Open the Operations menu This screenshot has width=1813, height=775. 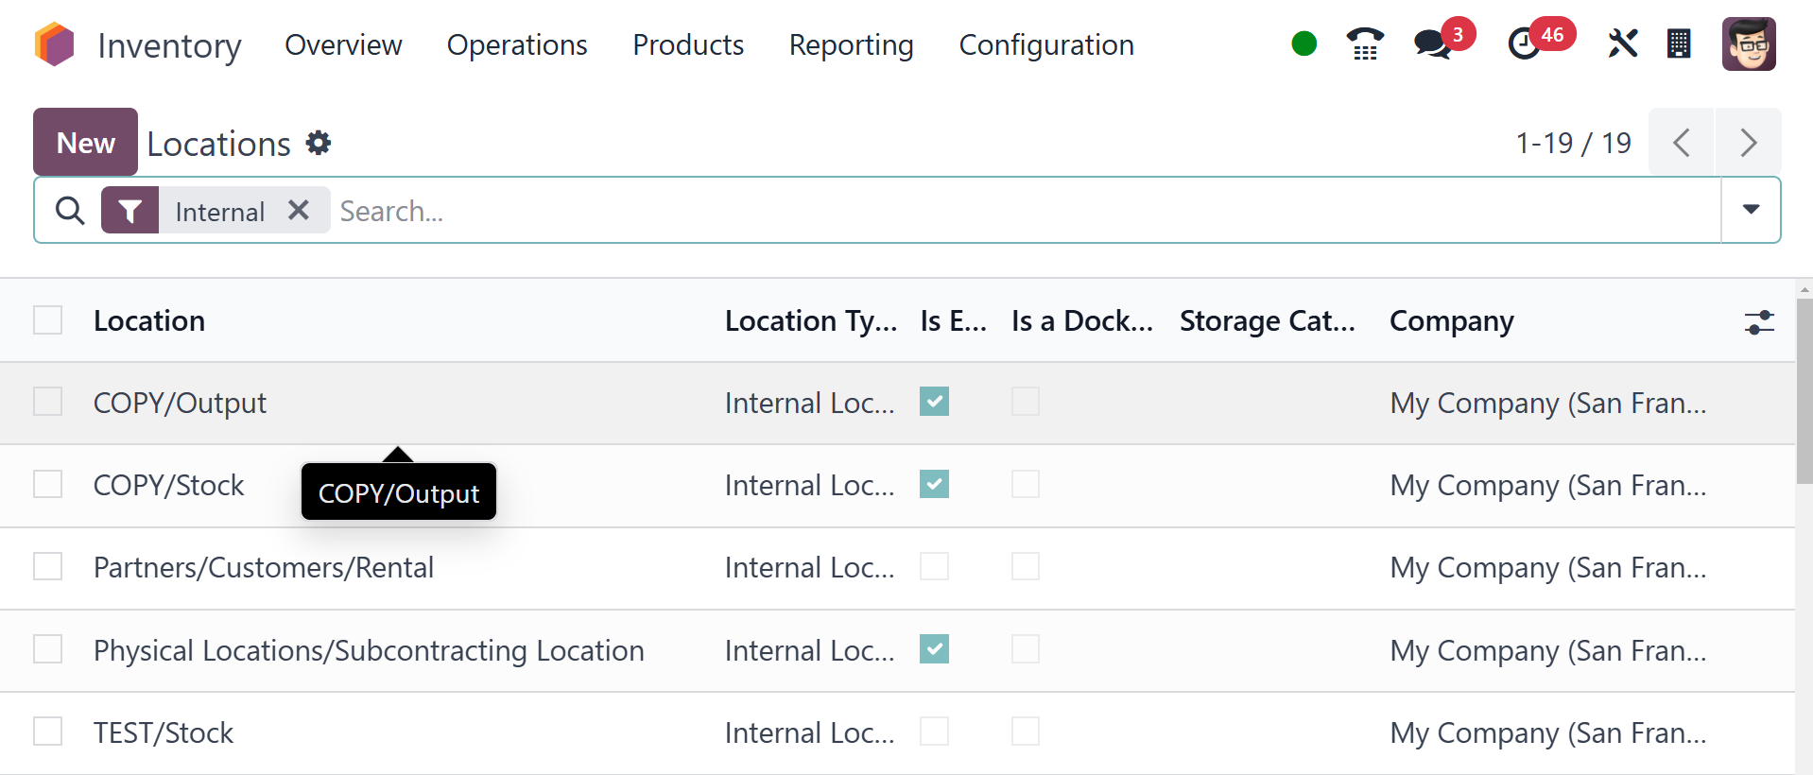[517, 44]
